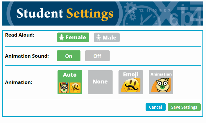Click the female figure icon
206x123 pixels.
62,37
